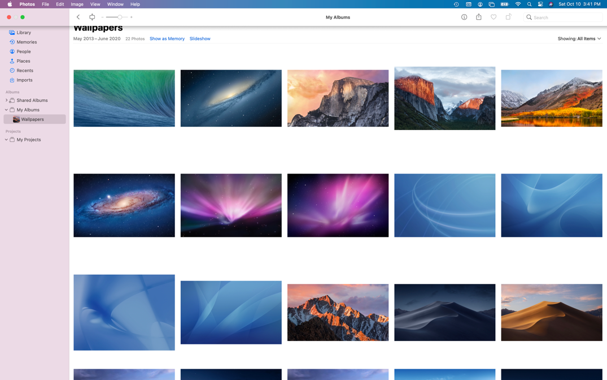Open the Apple menu
The image size is (607, 380).
tap(10, 5)
